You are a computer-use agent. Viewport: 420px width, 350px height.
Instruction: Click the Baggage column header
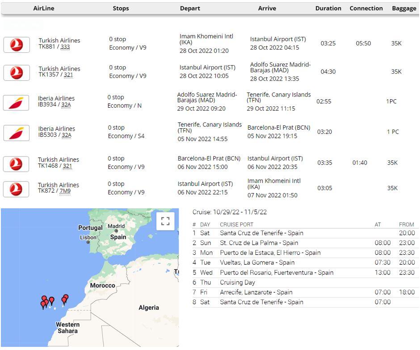pos(403,8)
